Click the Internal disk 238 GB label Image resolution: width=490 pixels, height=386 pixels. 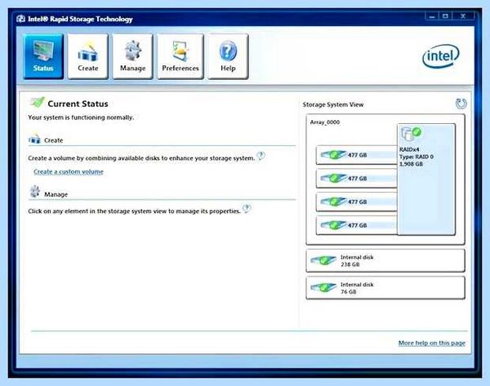(x=357, y=261)
